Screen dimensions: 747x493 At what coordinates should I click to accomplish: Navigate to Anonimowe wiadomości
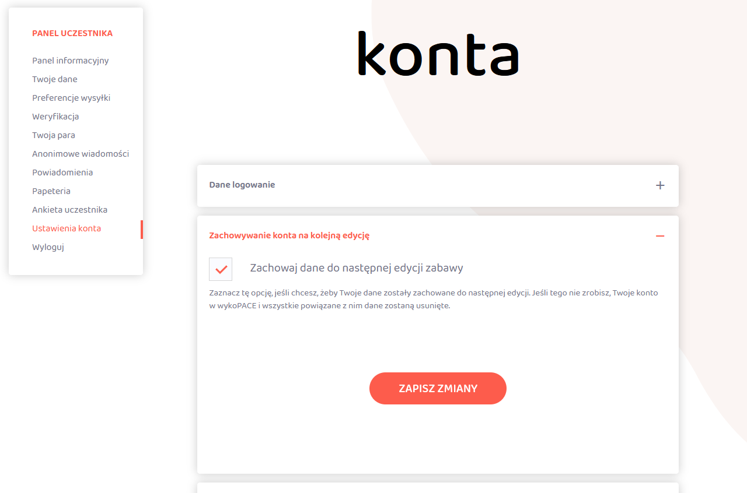tap(81, 154)
